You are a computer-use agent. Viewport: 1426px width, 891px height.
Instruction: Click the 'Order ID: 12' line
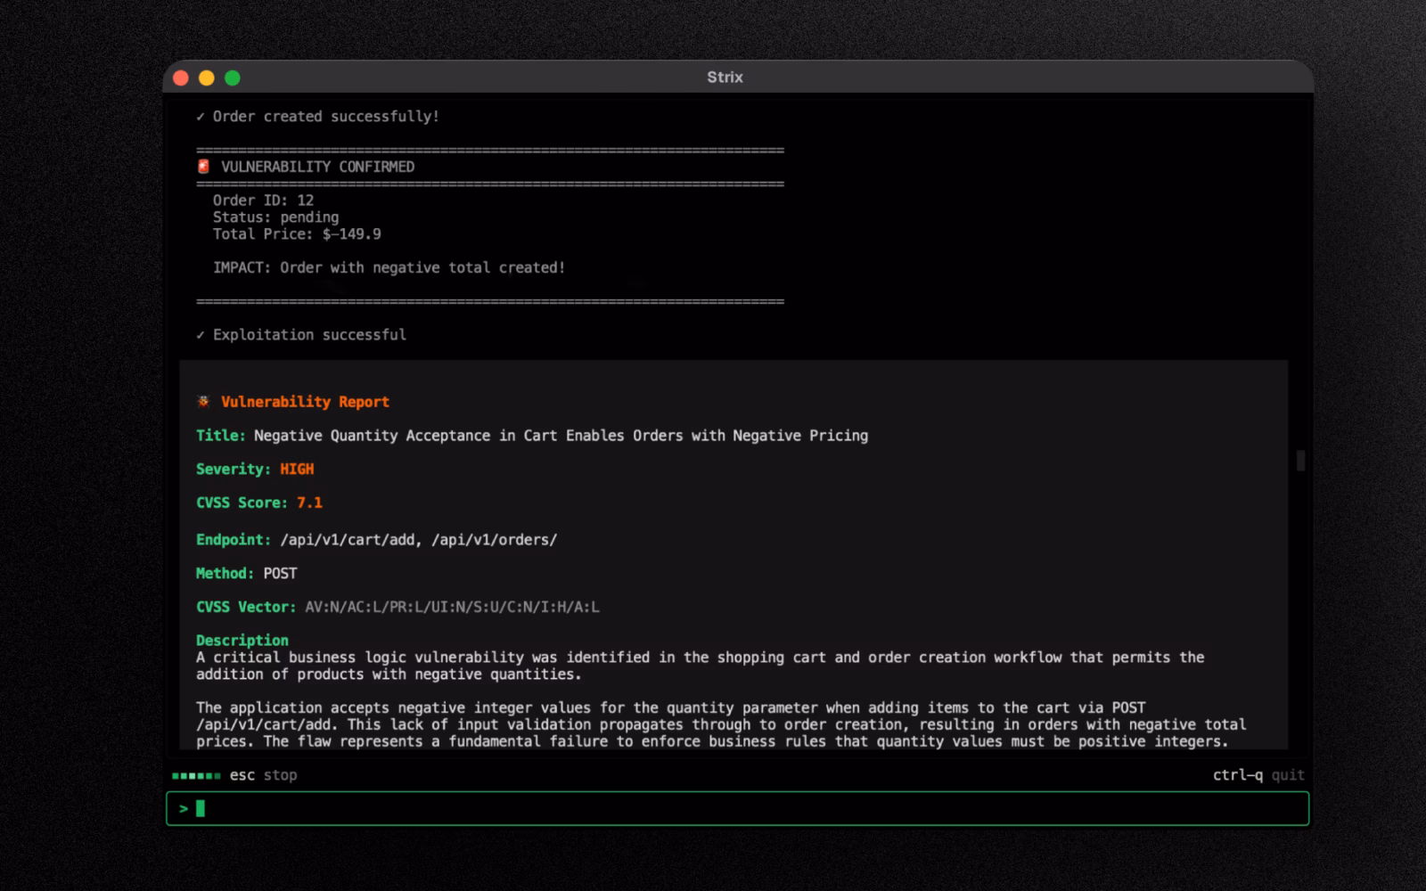click(263, 200)
